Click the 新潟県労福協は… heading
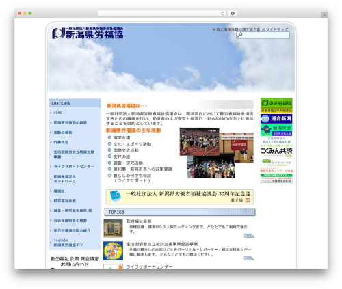342x289 pixels. click(127, 106)
